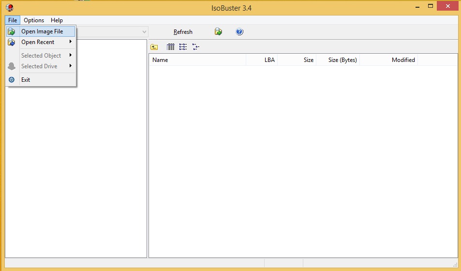
Task: Sort by the LBA column header
Action: pyautogui.click(x=262, y=60)
